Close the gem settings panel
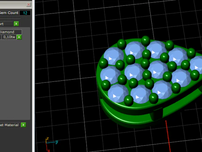This screenshot has height=152, width=202. point(29,5)
